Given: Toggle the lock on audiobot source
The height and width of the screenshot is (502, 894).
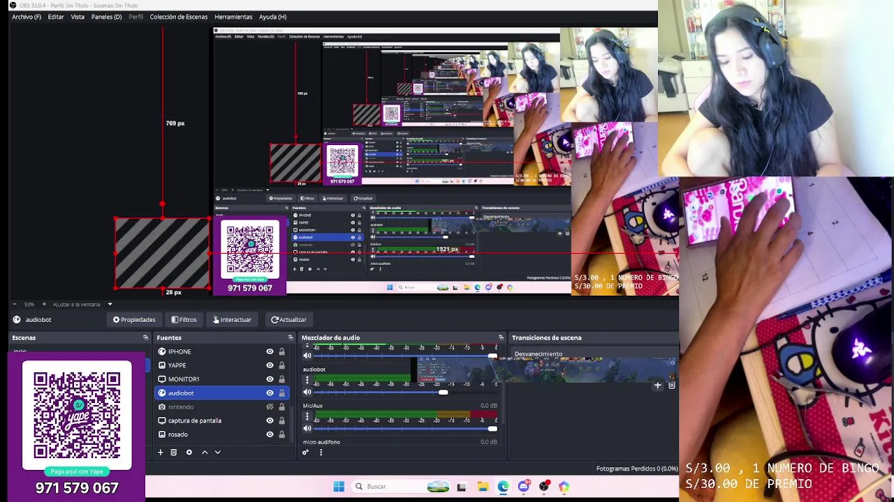Looking at the screenshot, I should (281, 393).
